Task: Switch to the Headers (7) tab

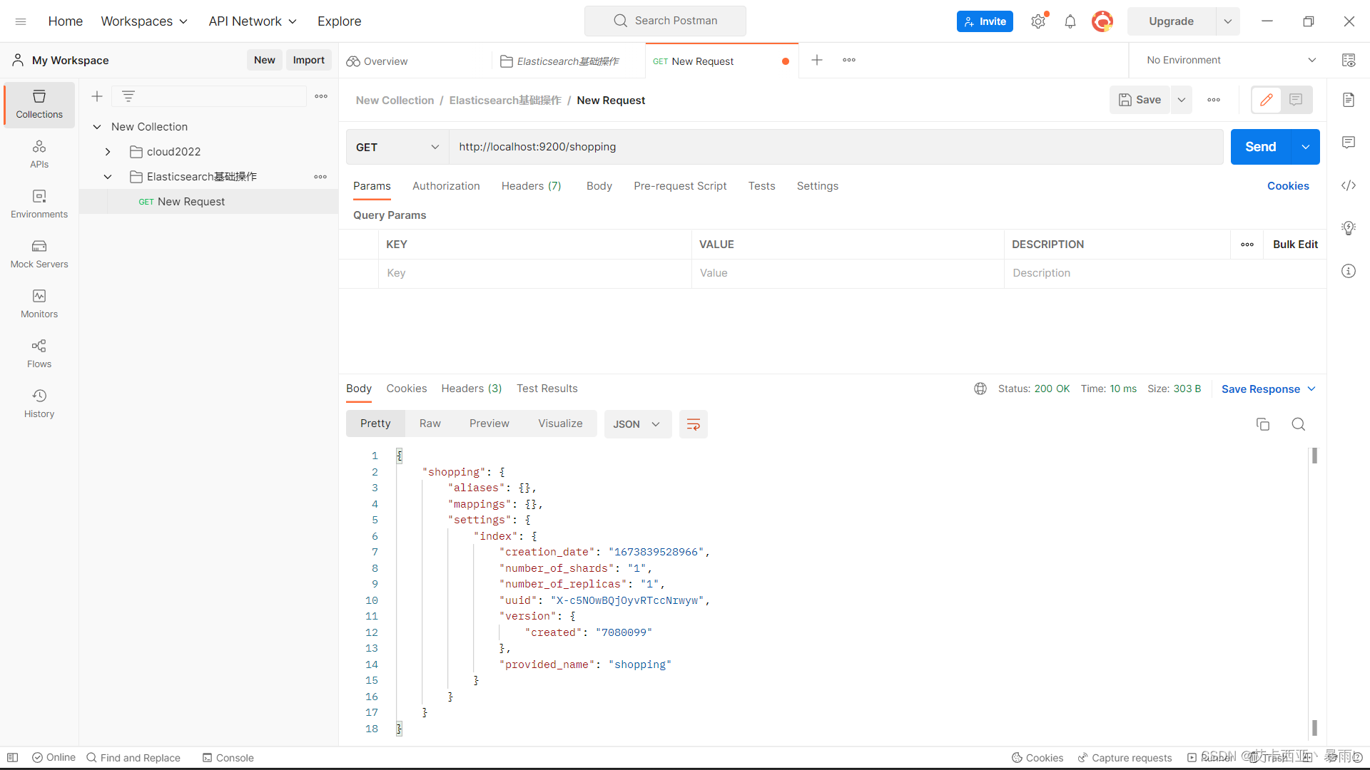Action: 531,186
